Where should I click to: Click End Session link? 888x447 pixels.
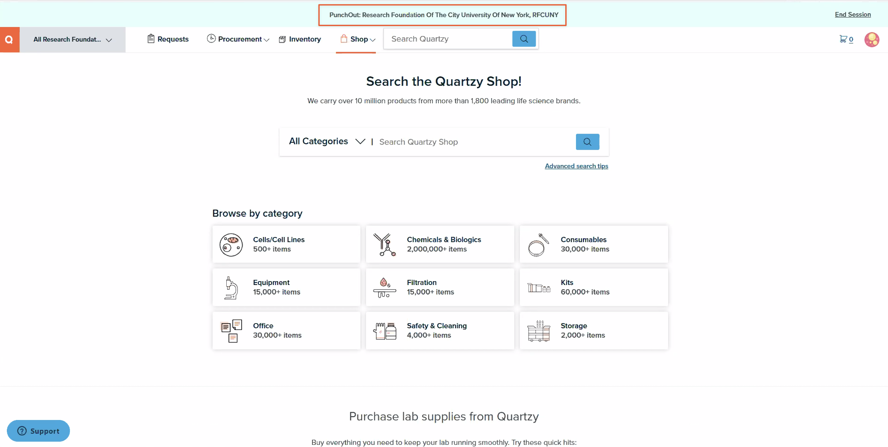tap(853, 15)
